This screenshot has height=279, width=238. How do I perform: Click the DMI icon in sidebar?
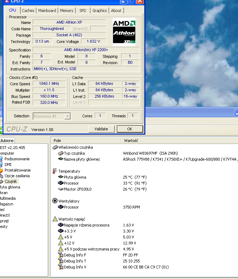point(1,165)
